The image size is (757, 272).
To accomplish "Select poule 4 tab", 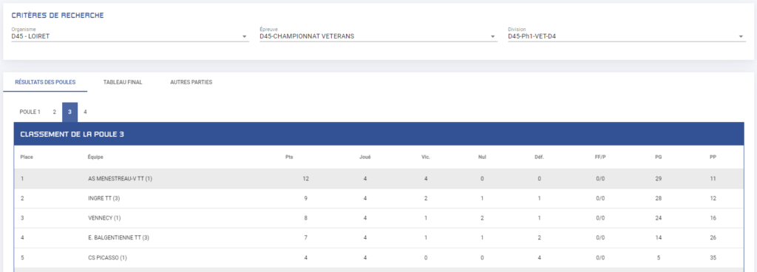I will coord(85,112).
